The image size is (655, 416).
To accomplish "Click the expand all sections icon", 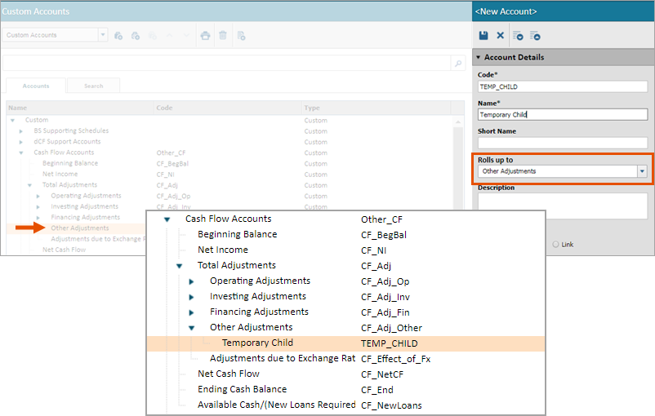I will [x=518, y=36].
